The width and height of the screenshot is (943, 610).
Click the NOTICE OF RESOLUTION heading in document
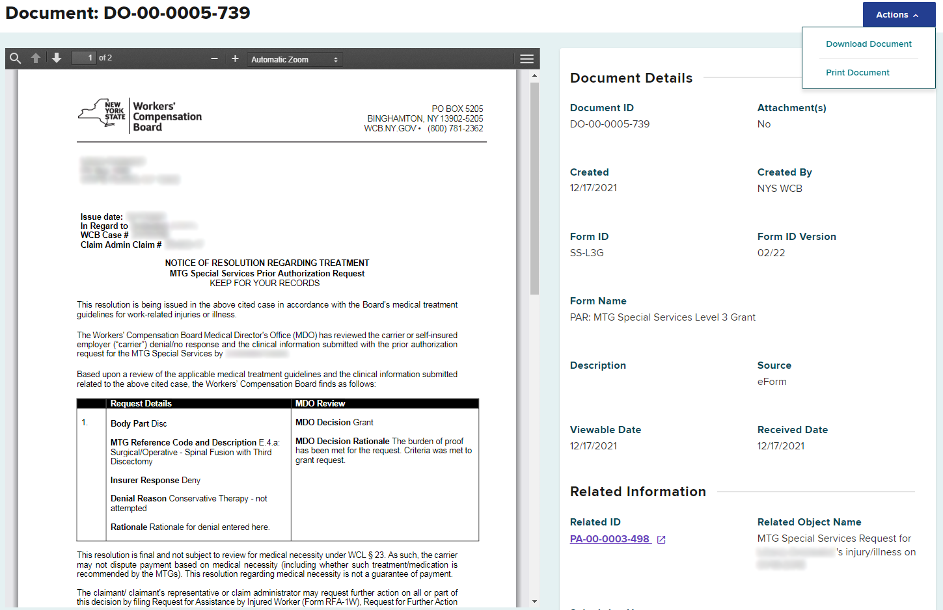coord(267,263)
